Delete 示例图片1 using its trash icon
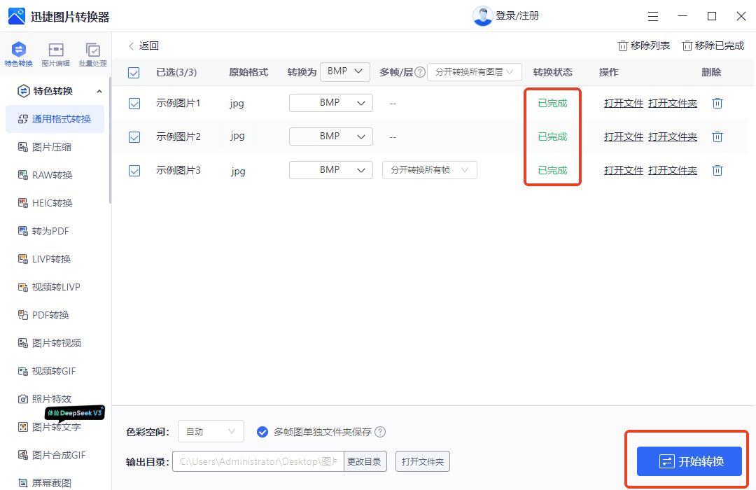The width and height of the screenshot is (756, 490). pos(717,104)
